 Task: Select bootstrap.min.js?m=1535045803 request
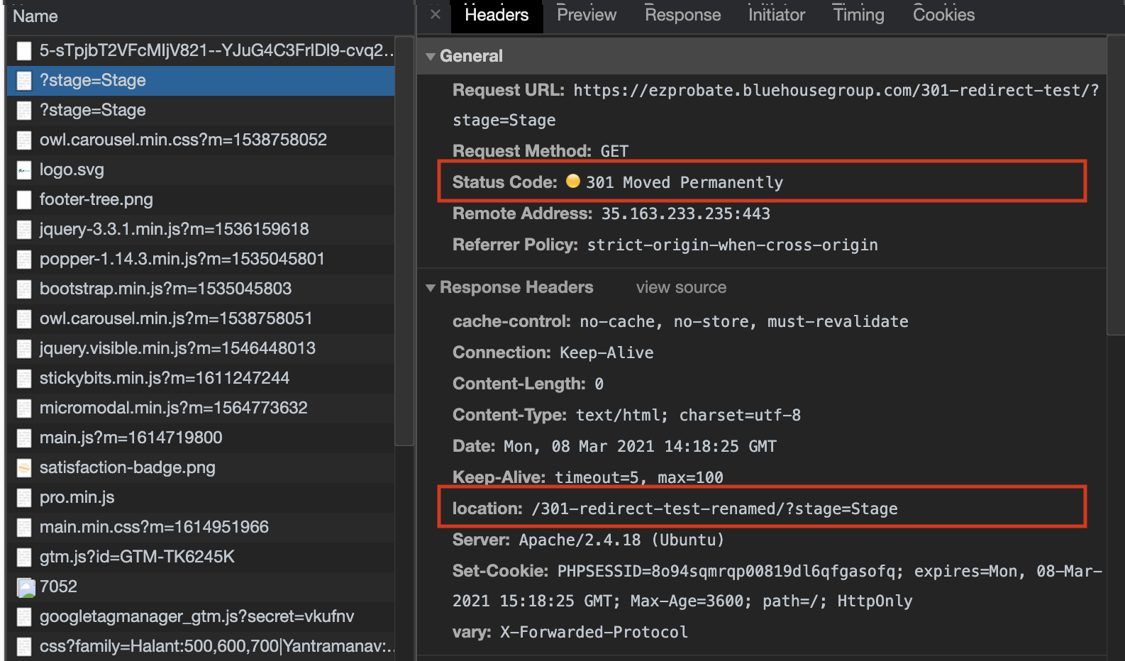click(x=201, y=289)
